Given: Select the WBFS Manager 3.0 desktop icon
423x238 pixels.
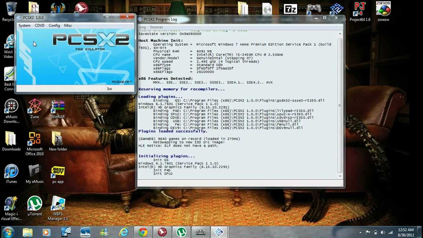Looking at the screenshot, I should [58, 208].
